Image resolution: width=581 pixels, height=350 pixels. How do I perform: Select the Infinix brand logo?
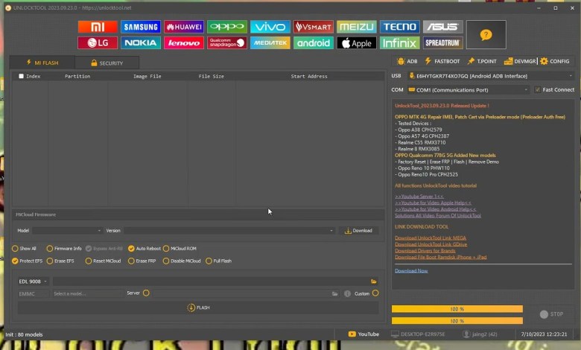[x=400, y=43]
